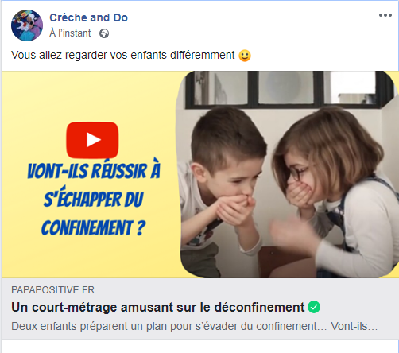This screenshot has height=353, width=399.
Task: Click the 'À l'instant' timestamp
Action: tap(70, 33)
